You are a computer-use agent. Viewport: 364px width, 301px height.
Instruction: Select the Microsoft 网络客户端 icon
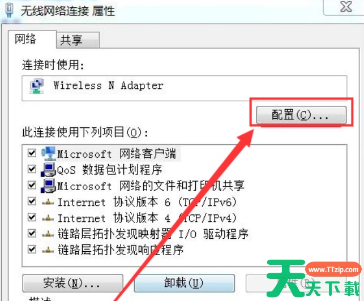49,153
